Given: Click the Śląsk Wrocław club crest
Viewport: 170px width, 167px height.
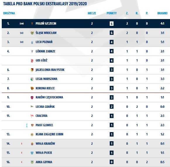Looking at the screenshot, I should [x=32, y=33].
